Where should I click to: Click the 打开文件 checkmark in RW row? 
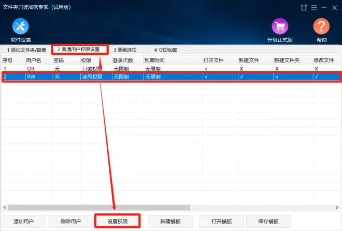pyautogui.click(x=206, y=77)
